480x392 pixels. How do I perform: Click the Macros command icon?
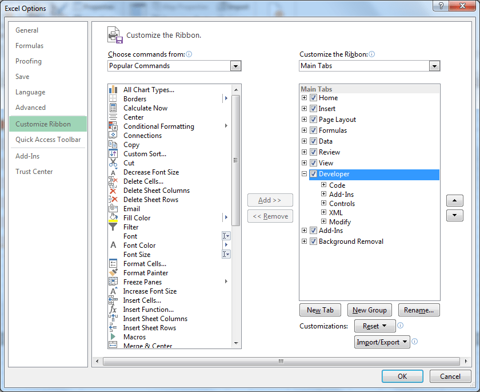[113, 336]
